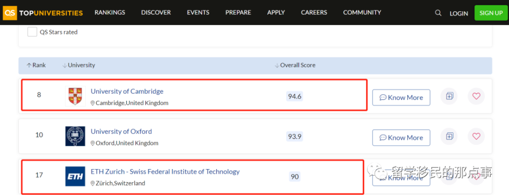Image resolution: width=509 pixels, height=195 pixels.
Task: Open the RANKINGS menu
Action: pos(110,12)
